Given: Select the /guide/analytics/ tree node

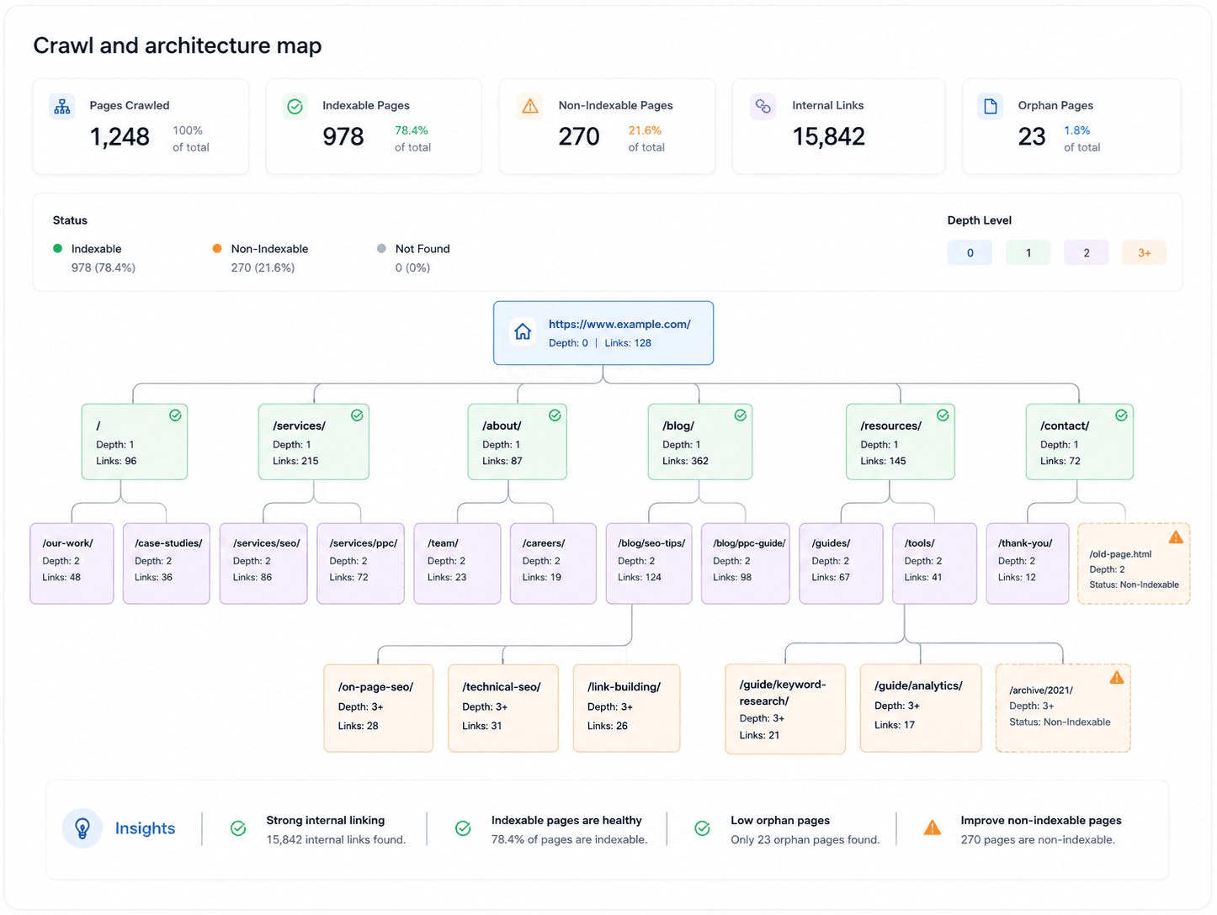Looking at the screenshot, I should coord(921,708).
